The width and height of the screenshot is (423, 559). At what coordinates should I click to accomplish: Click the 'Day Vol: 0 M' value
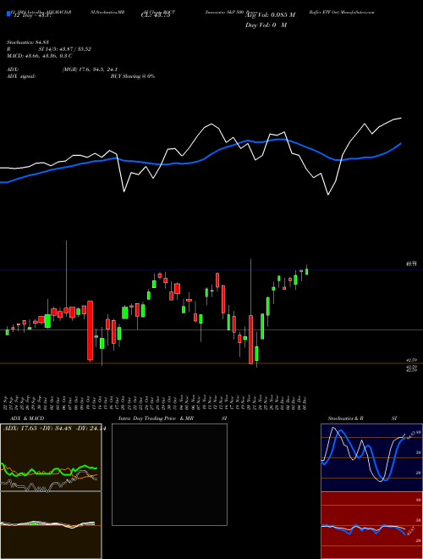pyautogui.click(x=266, y=25)
